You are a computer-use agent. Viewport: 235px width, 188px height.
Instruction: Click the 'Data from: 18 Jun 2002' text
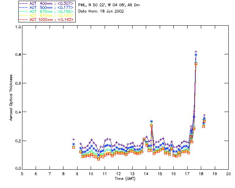click(101, 11)
